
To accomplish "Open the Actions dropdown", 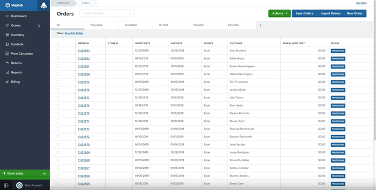I will (279, 13).
